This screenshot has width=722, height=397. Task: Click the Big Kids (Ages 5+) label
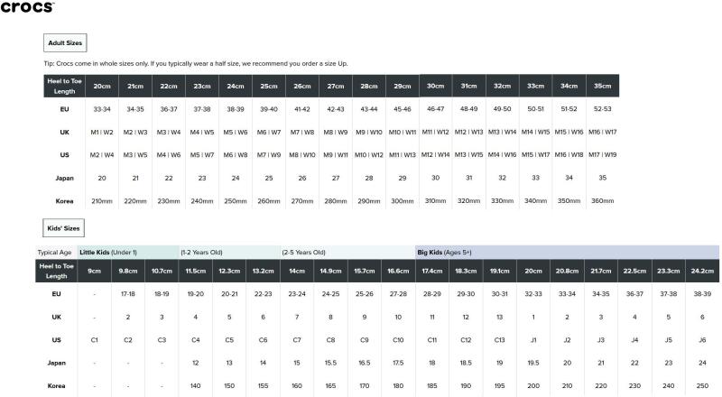444,253
